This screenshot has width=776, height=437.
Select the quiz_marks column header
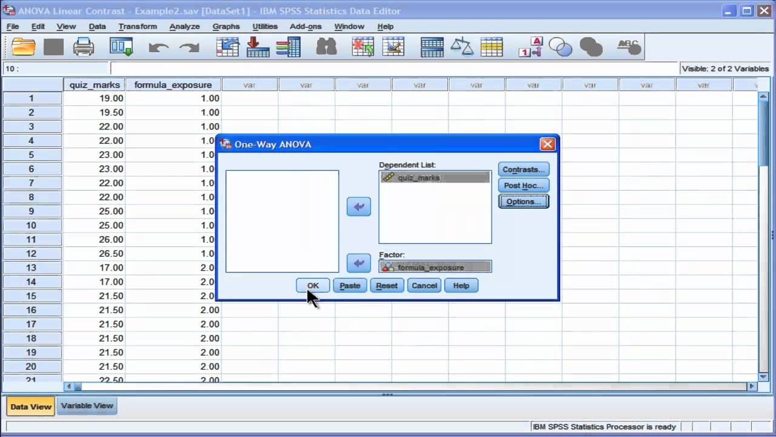pos(95,85)
